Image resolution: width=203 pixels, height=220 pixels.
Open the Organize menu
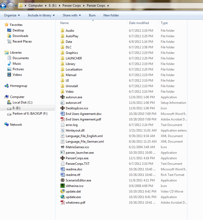(12, 15)
